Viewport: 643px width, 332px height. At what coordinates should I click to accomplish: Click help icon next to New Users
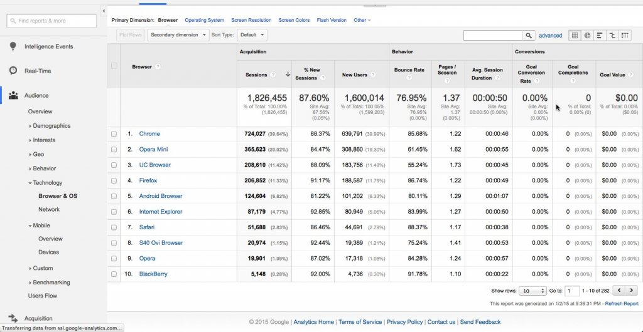point(373,75)
